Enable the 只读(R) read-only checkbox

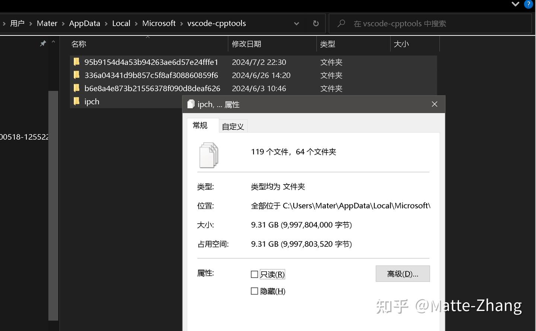pyautogui.click(x=255, y=274)
